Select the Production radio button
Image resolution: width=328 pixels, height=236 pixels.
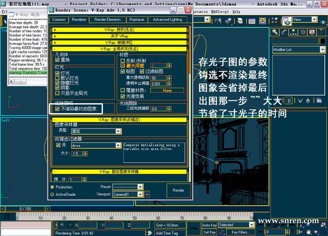point(52,187)
